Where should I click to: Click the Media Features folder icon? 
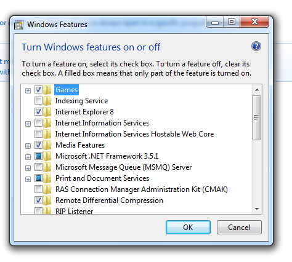click(47, 145)
